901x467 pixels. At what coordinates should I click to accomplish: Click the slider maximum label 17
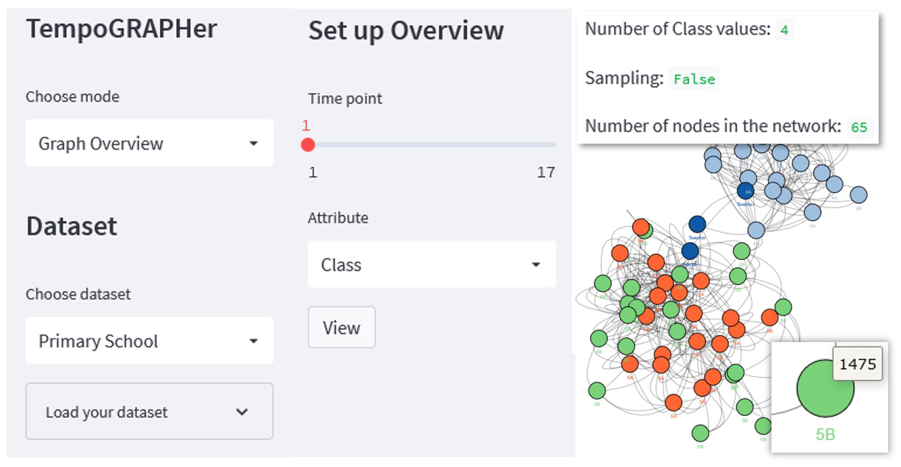coord(546,172)
